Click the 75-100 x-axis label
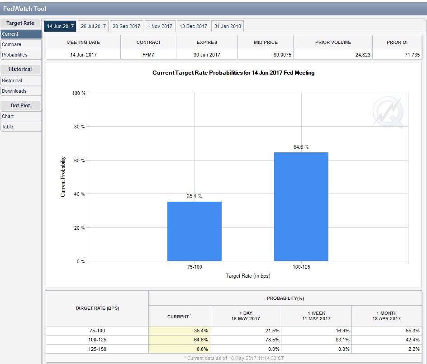The width and height of the screenshot is (427, 364). [195, 267]
